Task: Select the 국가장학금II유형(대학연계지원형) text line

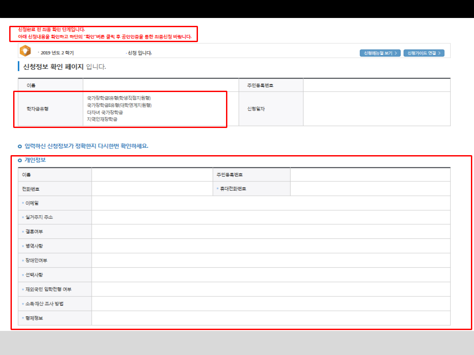Action: coord(119,105)
